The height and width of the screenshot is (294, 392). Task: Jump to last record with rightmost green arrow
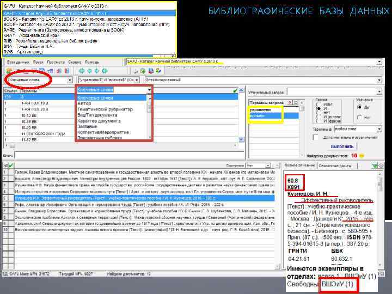click(x=105, y=71)
